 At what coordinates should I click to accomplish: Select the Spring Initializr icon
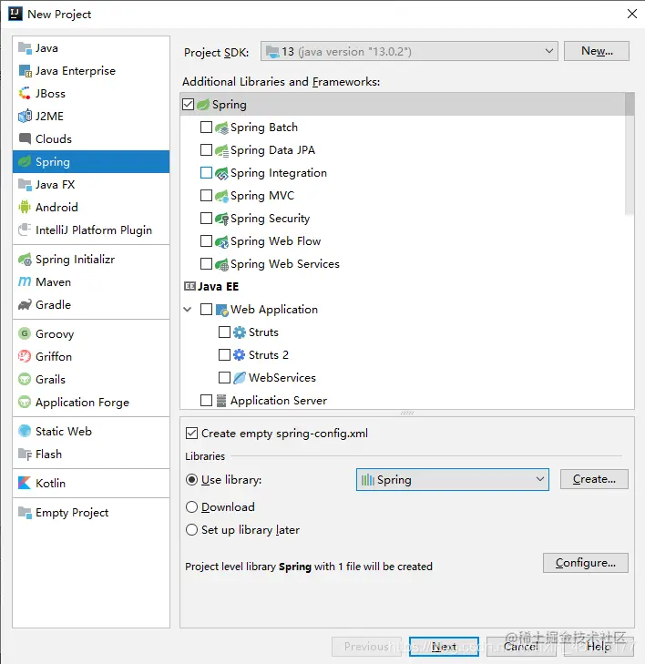(x=25, y=260)
